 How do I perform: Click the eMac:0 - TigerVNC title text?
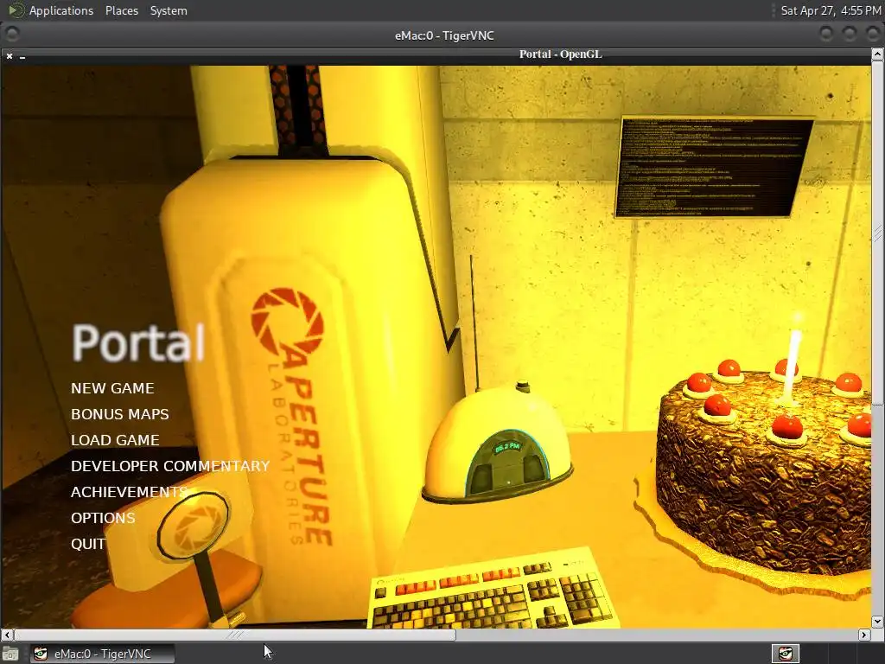click(x=444, y=35)
